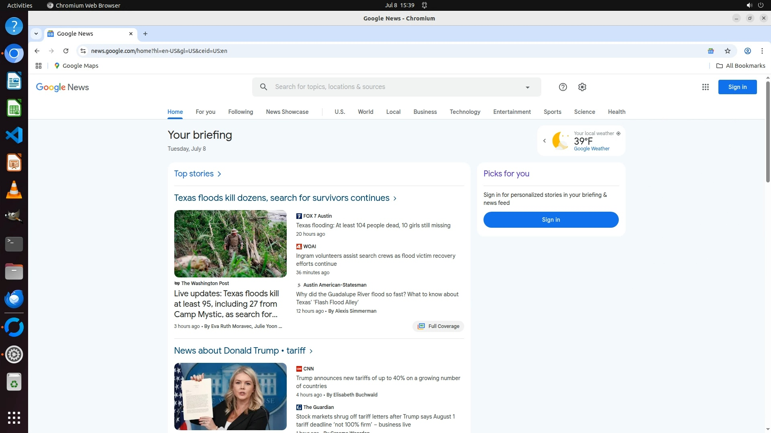
Task: Launch Thunderbird from the dock
Action: pos(14,299)
